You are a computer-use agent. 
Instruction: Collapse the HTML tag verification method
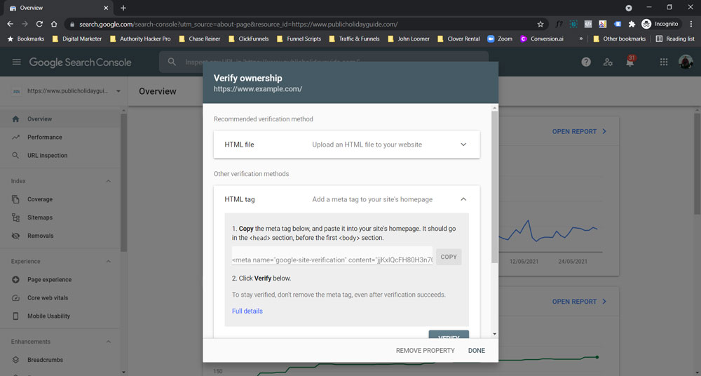point(463,199)
